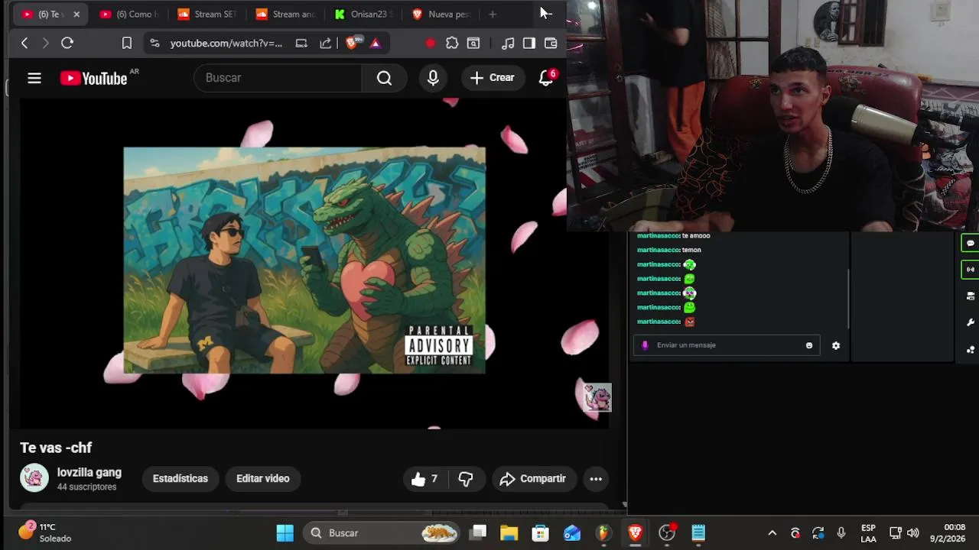Click the red recording extension icon
The image size is (979, 550).
tap(430, 43)
